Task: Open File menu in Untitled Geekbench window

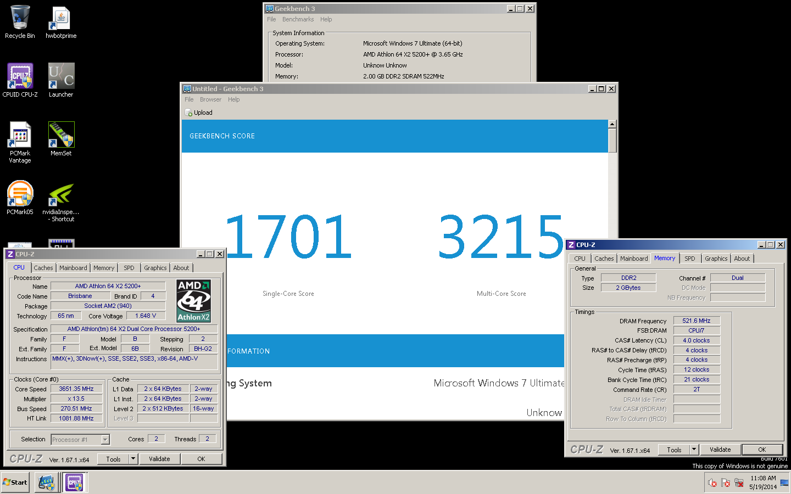Action: coord(189,99)
